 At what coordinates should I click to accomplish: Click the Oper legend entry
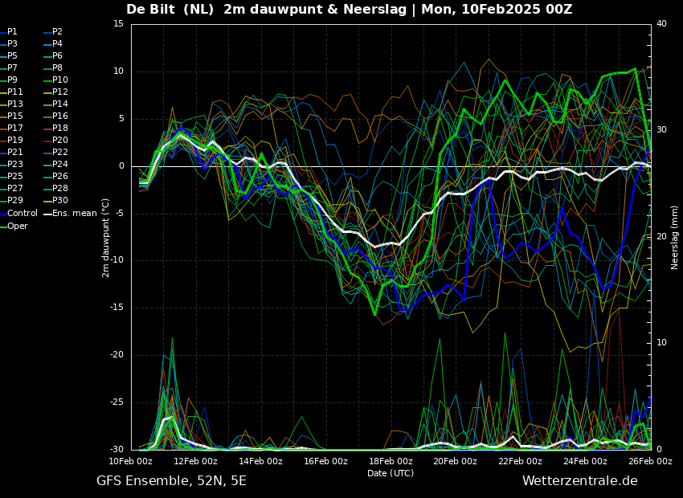tap(14, 226)
